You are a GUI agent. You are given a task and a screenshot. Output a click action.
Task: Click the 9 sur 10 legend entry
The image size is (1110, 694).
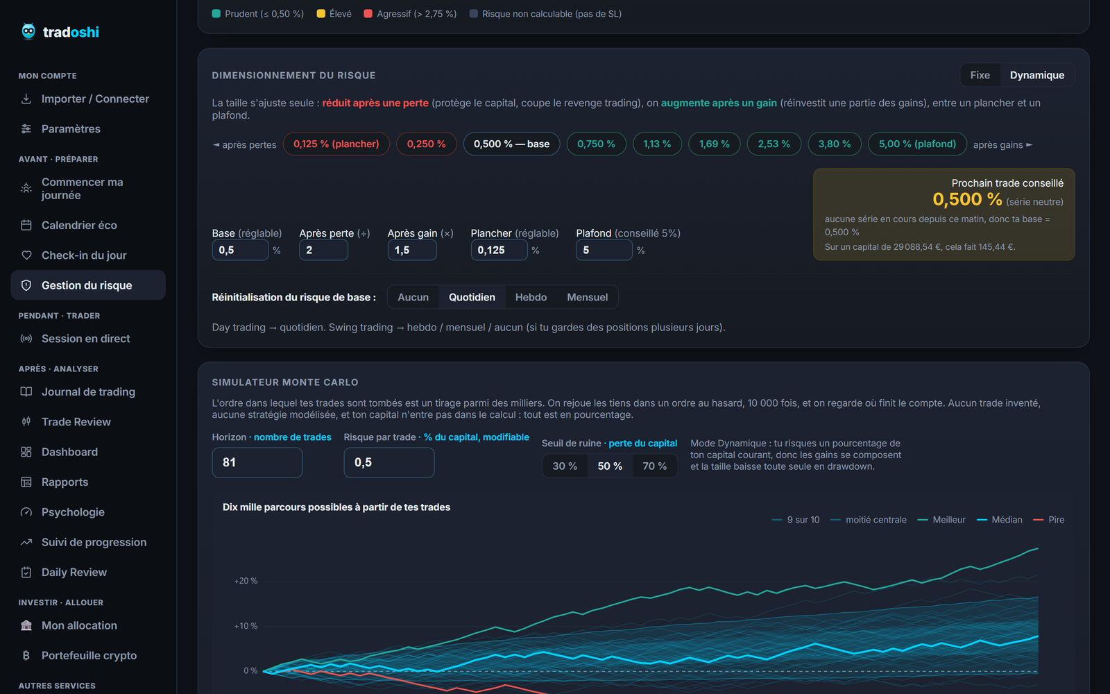coord(796,520)
